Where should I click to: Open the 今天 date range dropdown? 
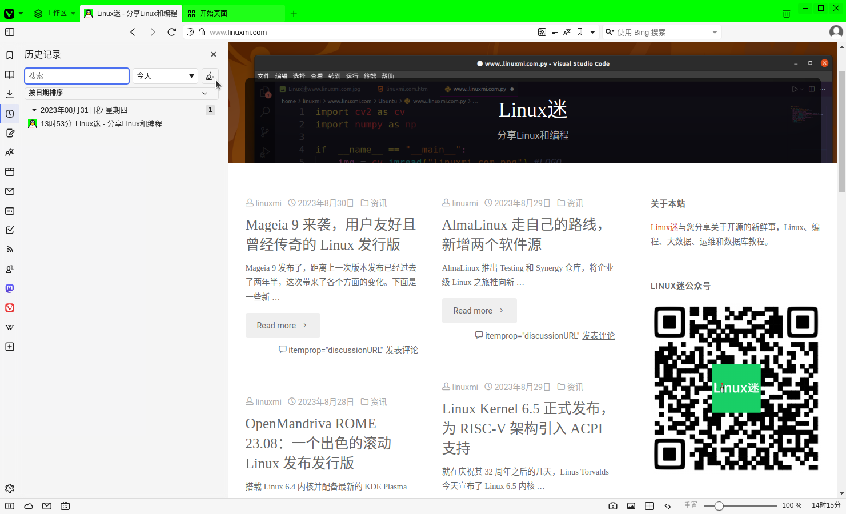coord(165,75)
